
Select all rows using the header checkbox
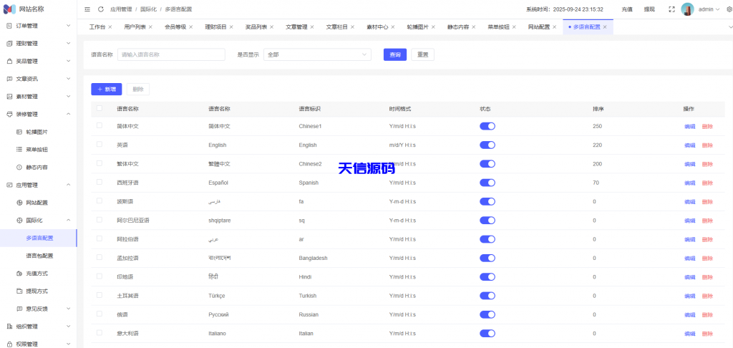[x=99, y=109]
